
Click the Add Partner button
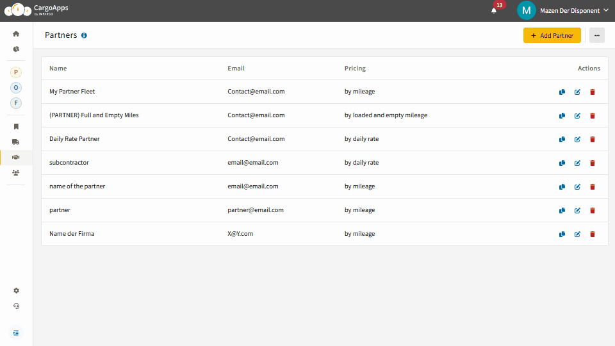552,35
